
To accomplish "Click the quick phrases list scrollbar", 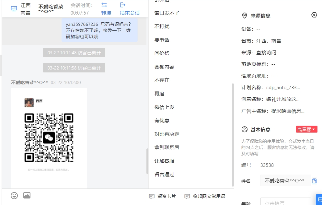I will tap(233, 135).
